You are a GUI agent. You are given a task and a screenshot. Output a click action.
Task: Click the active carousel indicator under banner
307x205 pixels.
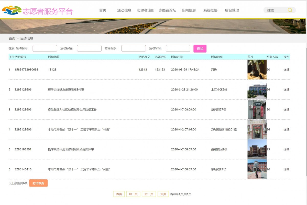152,28
